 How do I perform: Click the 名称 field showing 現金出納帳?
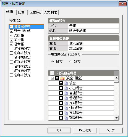click(93, 31)
